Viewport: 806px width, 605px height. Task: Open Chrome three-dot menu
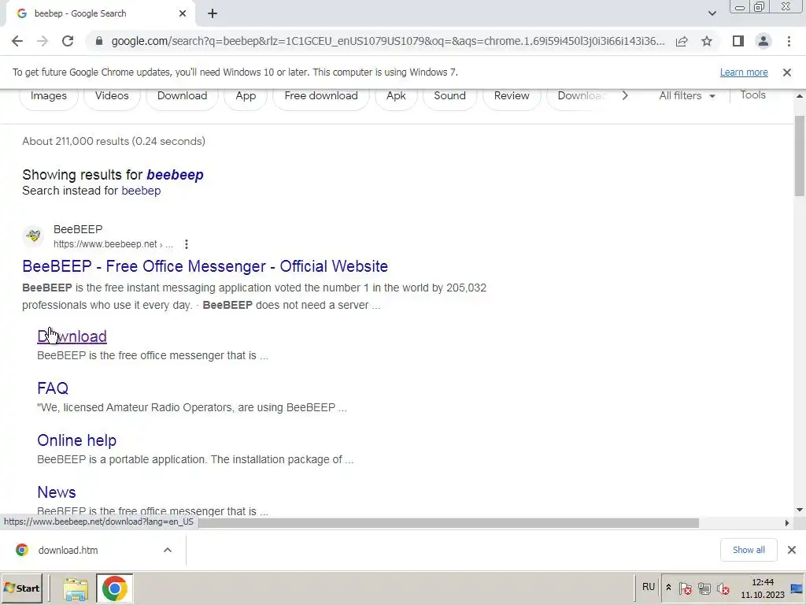789,41
